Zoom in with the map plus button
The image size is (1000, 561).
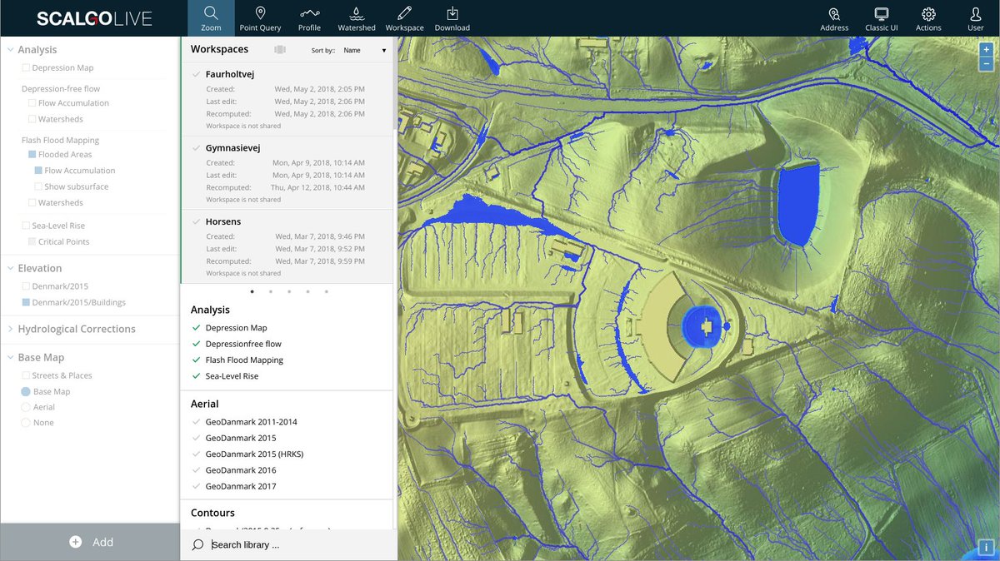(986, 49)
